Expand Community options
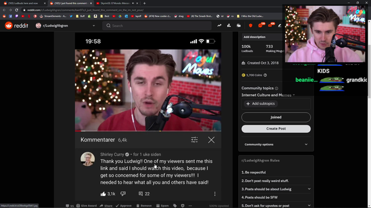Screen dimensions: 371x208 (276, 144)
